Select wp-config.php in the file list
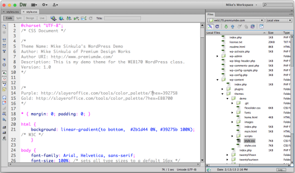Screen dimensions: 295x173 (x=238, y=75)
